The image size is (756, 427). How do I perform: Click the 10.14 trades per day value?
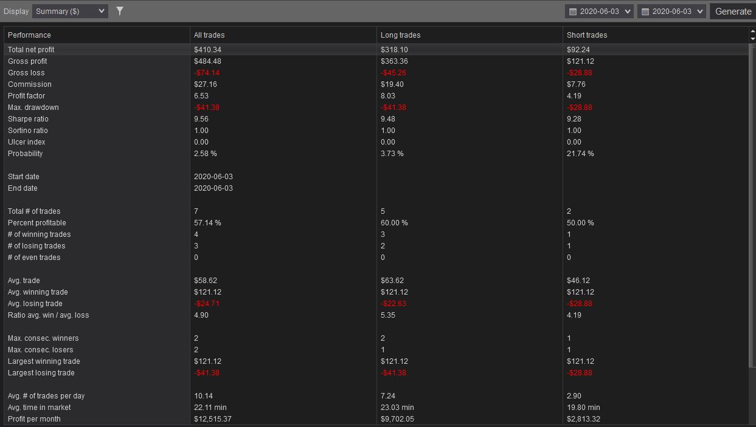203,396
